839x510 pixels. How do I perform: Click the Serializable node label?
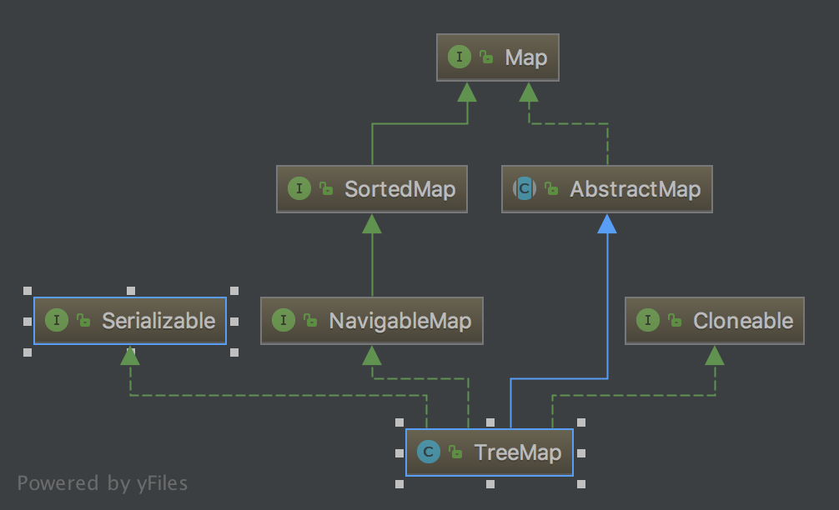158,321
